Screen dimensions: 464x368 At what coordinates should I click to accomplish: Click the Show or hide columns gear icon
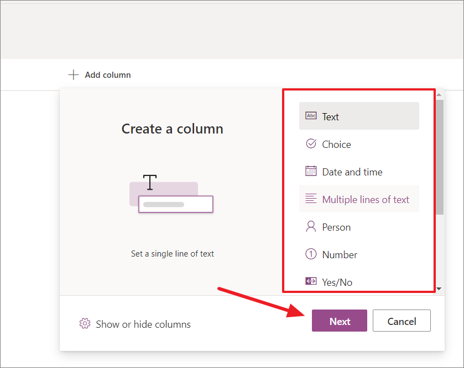click(x=85, y=324)
